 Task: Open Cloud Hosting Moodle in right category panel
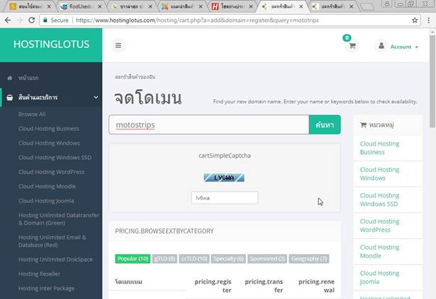[379, 252]
